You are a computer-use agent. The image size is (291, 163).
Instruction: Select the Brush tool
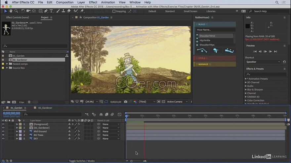pyautogui.click(x=58, y=11)
